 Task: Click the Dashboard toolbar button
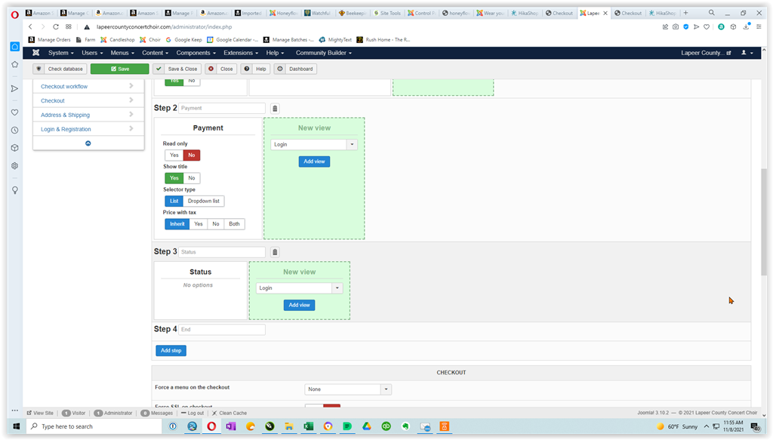click(x=296, y=69)
